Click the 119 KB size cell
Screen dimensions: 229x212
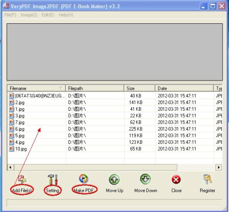[x=136, y=136]
